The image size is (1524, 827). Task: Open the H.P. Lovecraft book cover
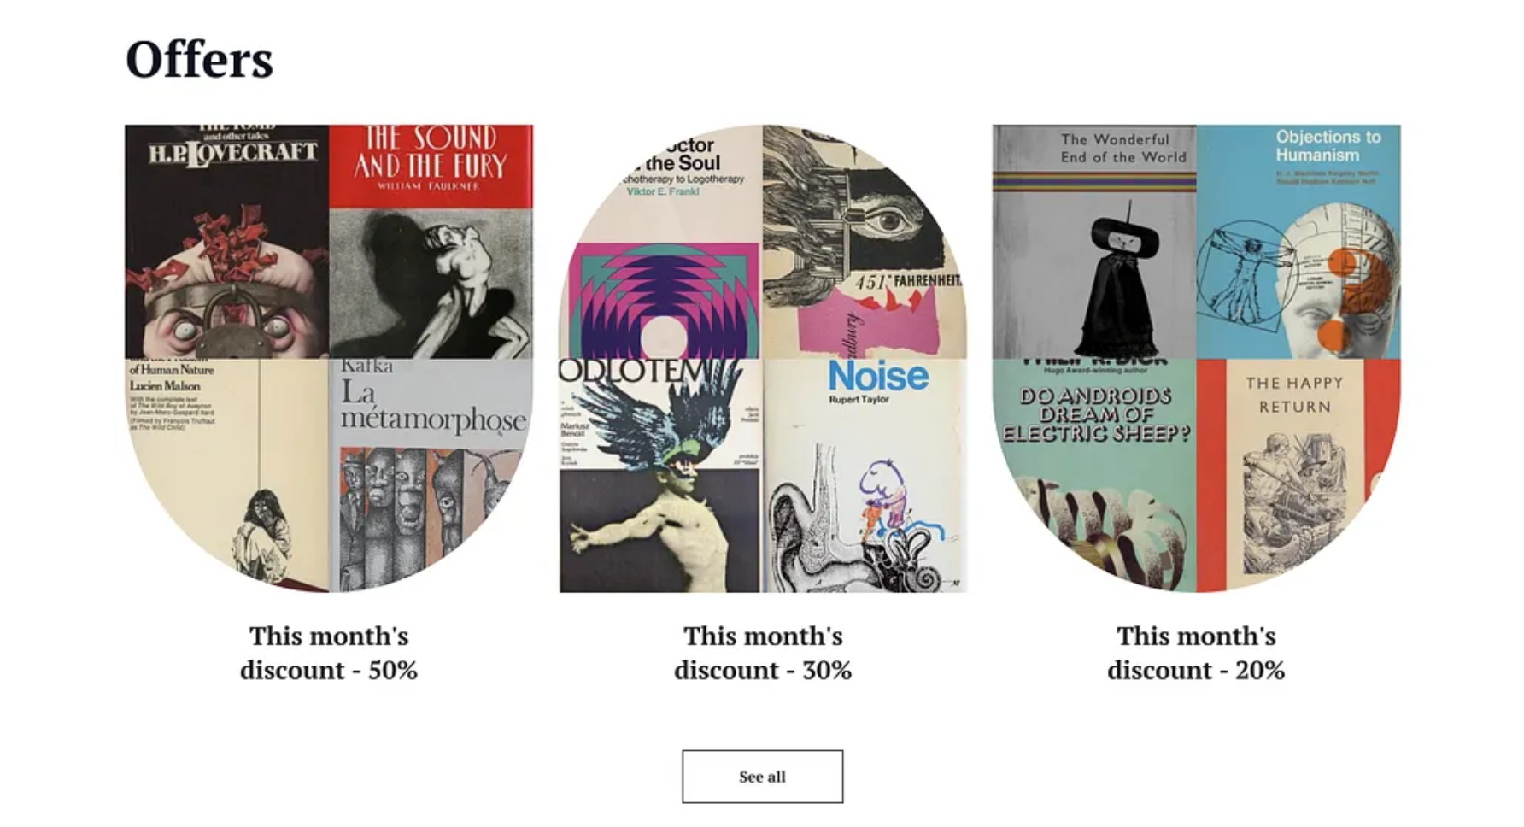coord(226,241)
